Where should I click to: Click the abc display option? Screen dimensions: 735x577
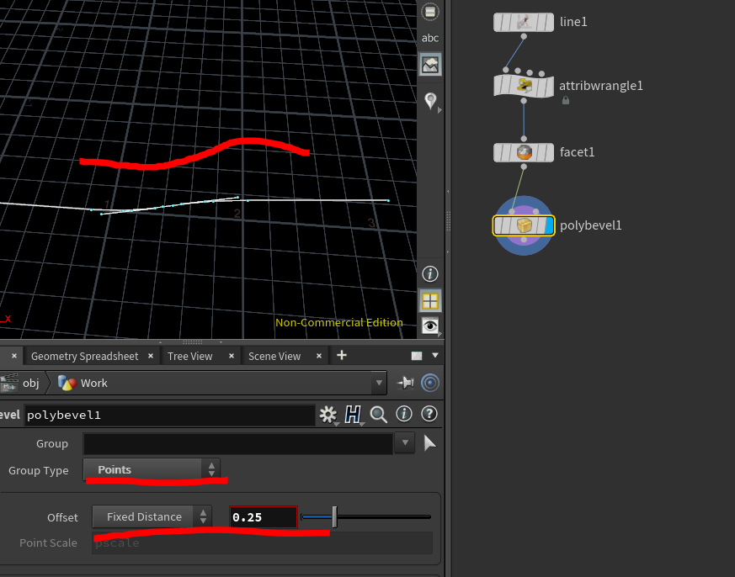[430, 38]
